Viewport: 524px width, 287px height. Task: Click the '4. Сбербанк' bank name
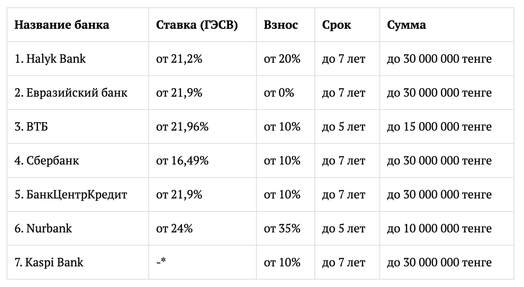coord(47,161)
